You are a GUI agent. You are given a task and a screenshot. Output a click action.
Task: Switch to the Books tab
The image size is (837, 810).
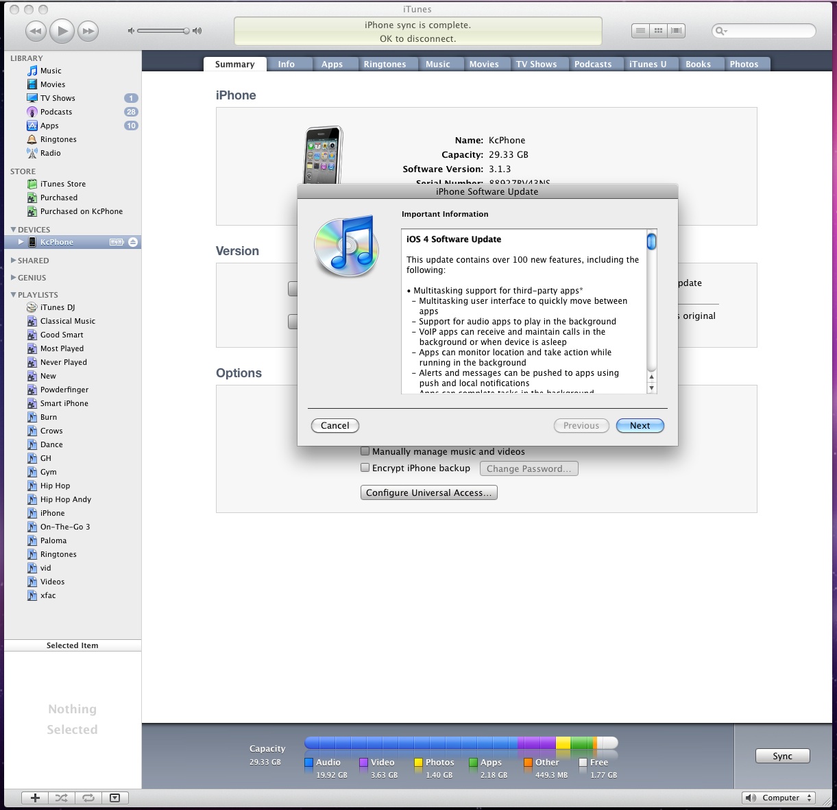[698, 64]
